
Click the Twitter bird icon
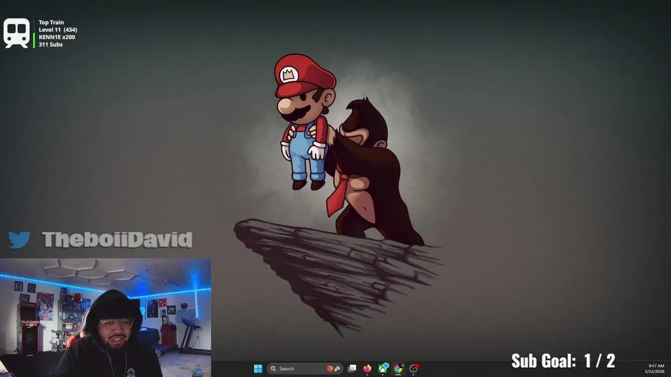(19, 240)
